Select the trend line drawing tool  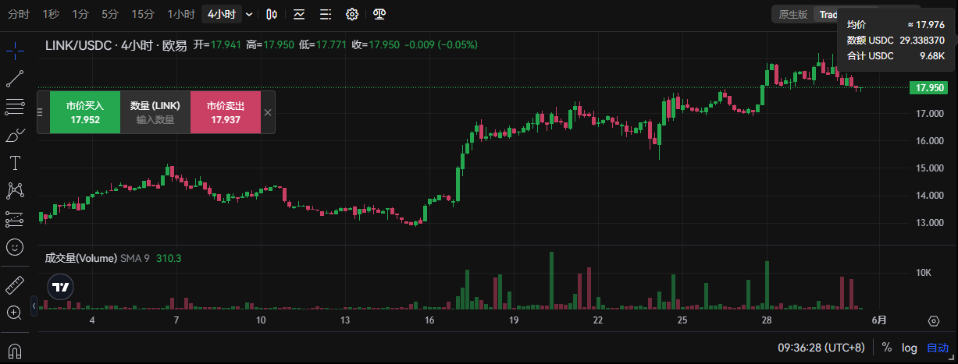pyautogui.click(x=15, y=79)
